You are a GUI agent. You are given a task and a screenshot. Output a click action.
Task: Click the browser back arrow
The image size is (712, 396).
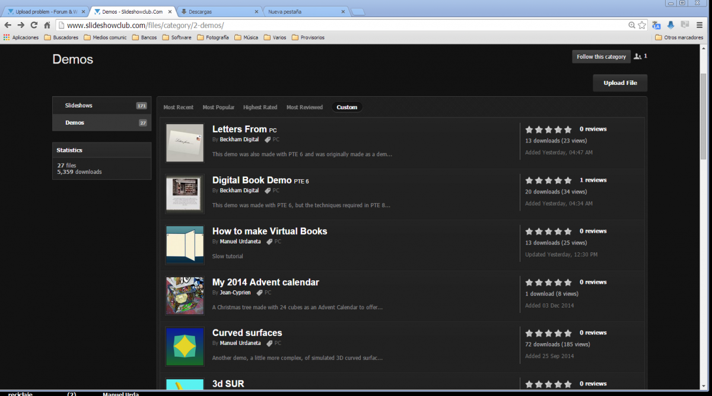pos(8,25)
